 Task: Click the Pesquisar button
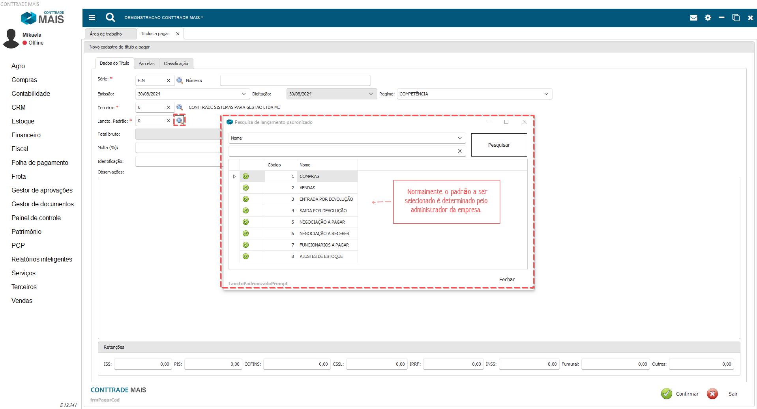(x=499, y=145)
